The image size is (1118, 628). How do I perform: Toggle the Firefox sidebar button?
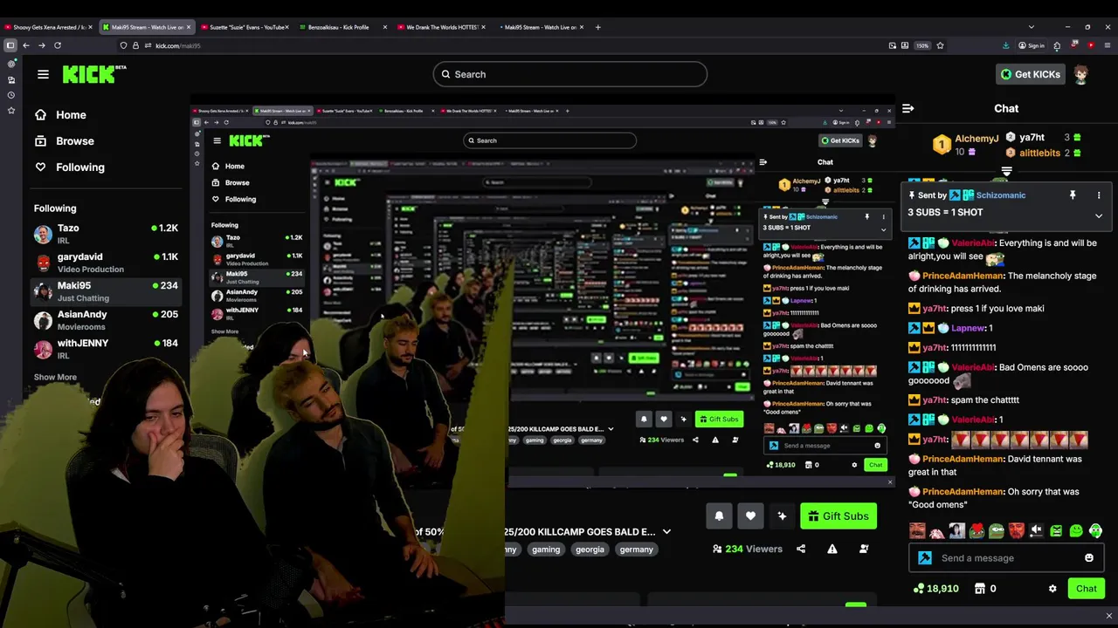[x=10, y=45]
